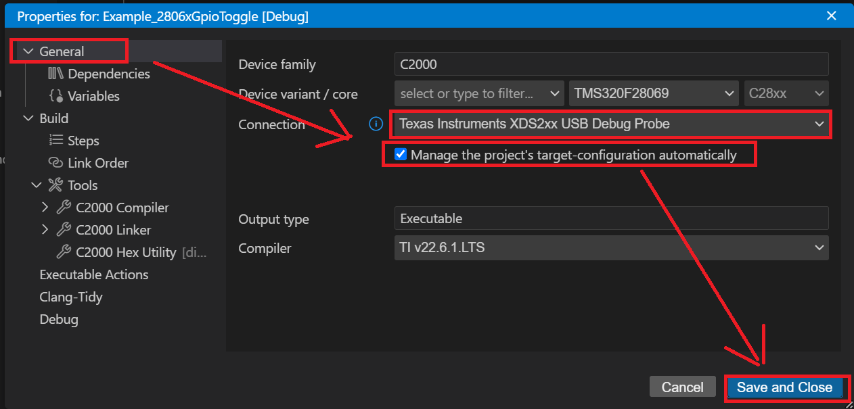Viewport: 854px width, 409px height.
Task: Click the C2000 Linker wrench icon
Action: click(64, 230)
